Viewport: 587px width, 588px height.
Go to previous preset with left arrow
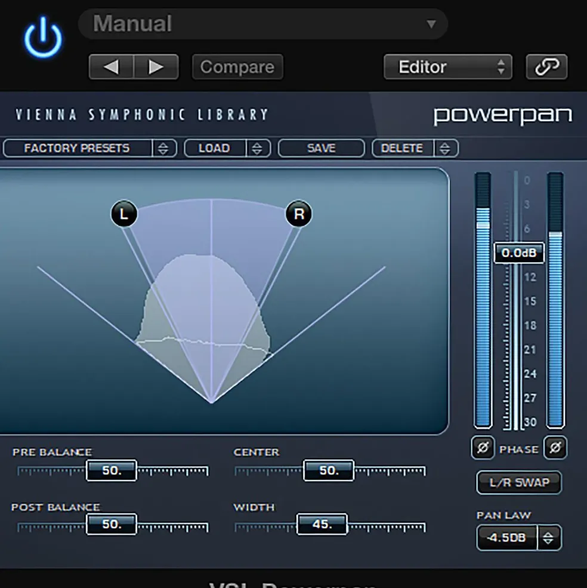coord(111,67)
